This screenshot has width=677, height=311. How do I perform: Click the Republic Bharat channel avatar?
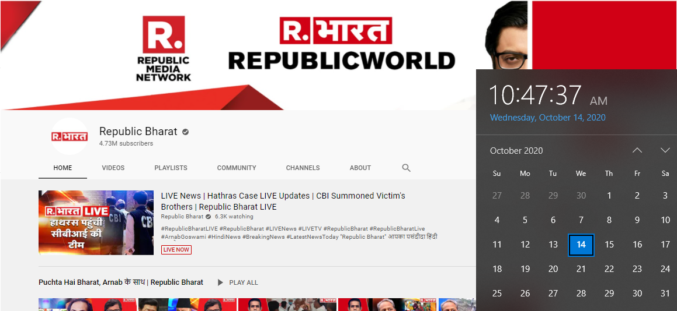(x=70, y=137)
